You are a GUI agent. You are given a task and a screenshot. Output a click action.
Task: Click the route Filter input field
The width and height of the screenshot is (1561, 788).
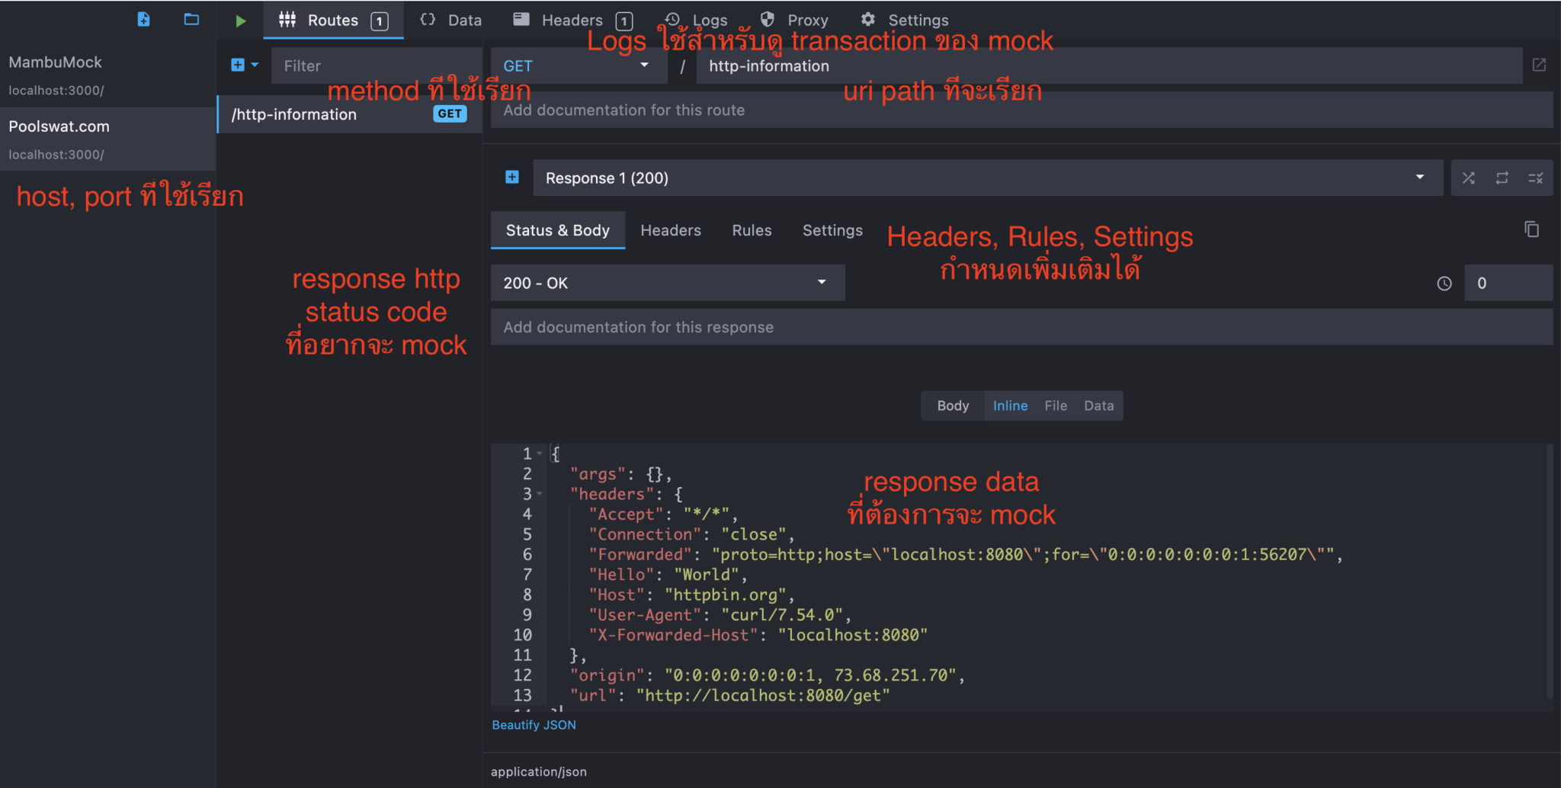pos(375,66)
